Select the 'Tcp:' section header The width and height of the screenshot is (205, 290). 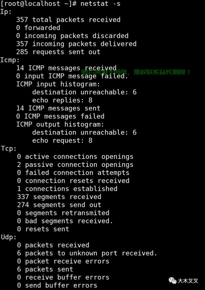[x=9, y=148]
